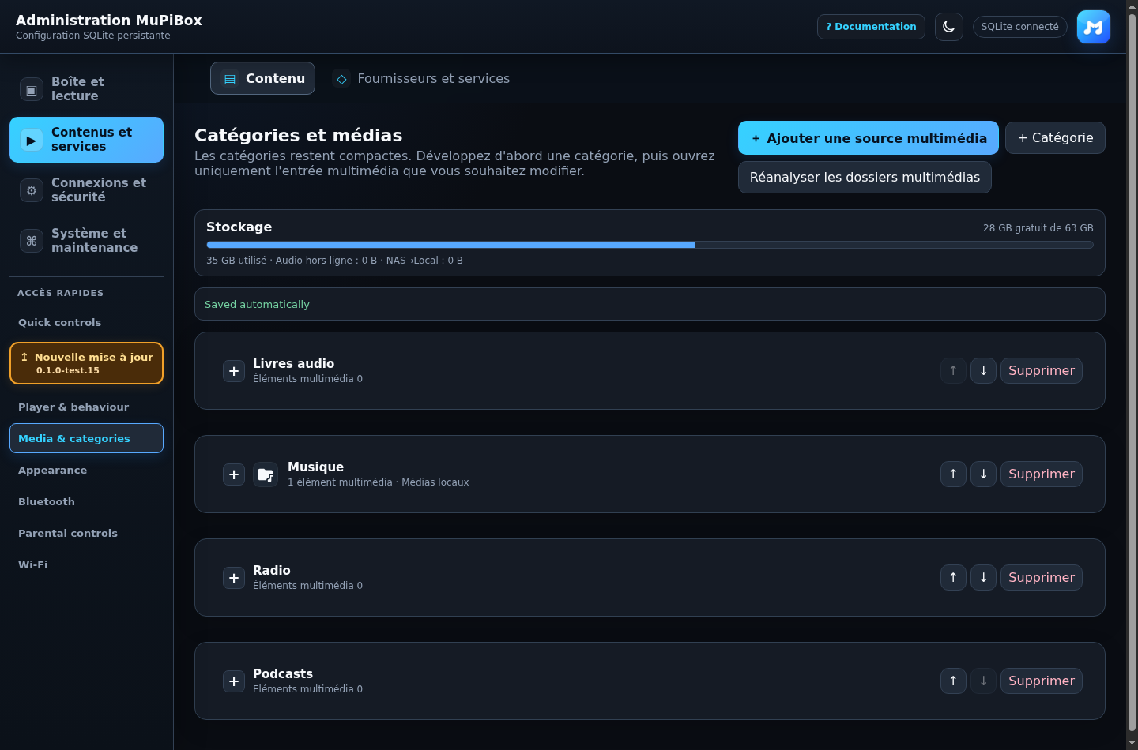The height and width of the screenshot is (750, 1138).
Task: Move Musique category down
Action: pyautogui.click(x=983, y=474)
